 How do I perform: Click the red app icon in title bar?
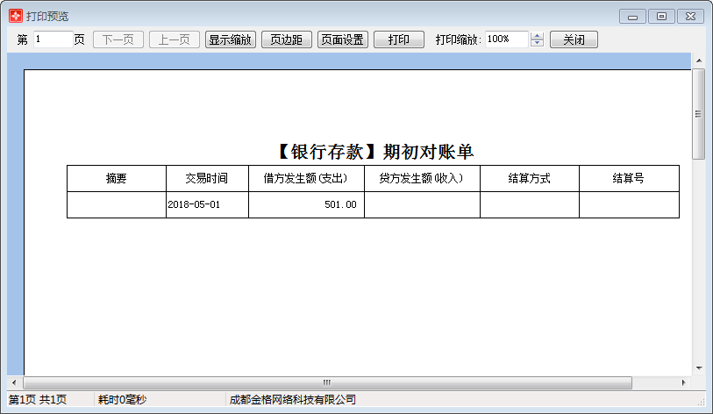[15, 16]
